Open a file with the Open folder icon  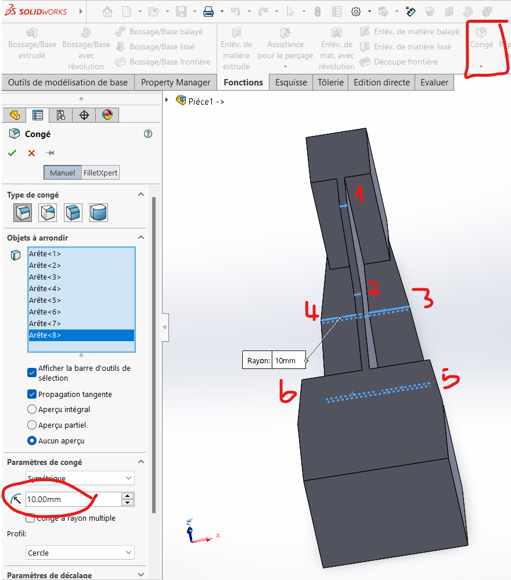tap(154, 12)
